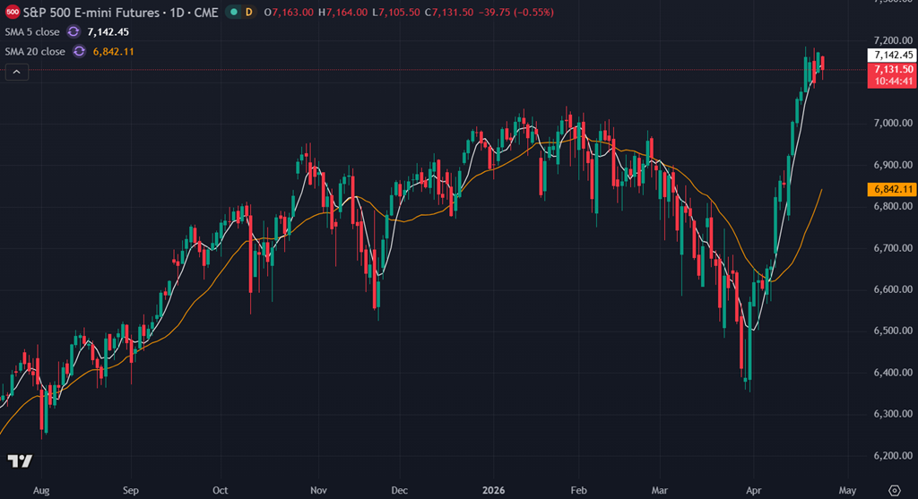Click the orange 6,842.11 SMA price label

890,189
